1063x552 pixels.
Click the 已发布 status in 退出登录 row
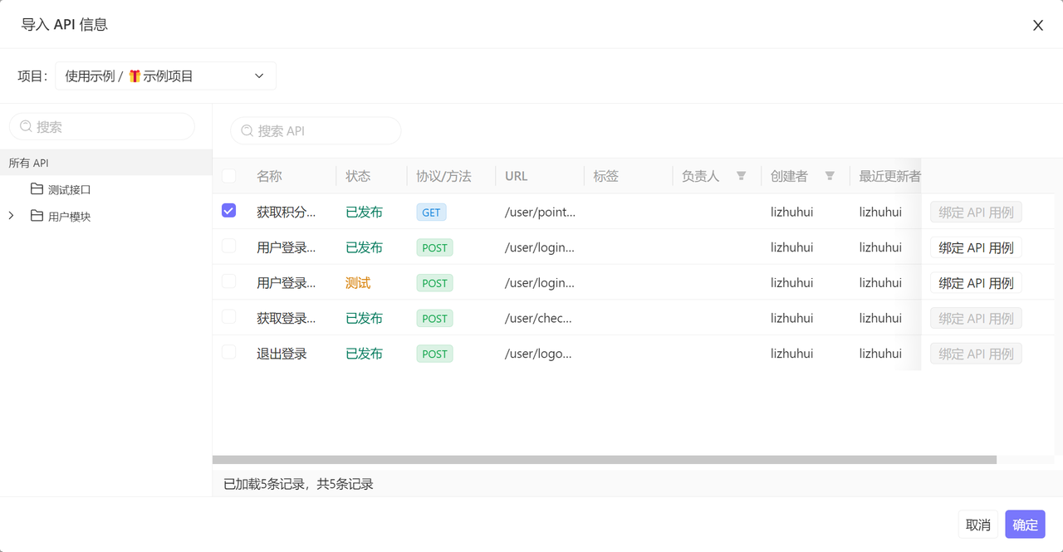(364, 354)
